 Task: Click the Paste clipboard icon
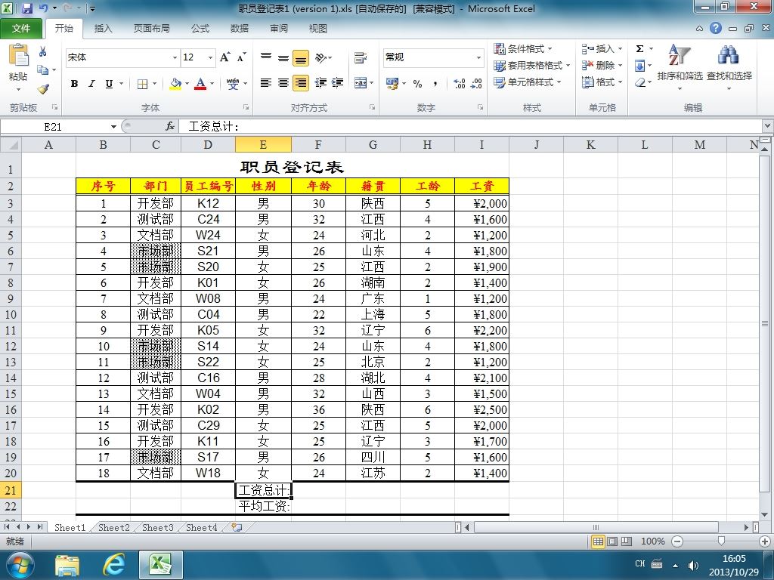point(19,56)
